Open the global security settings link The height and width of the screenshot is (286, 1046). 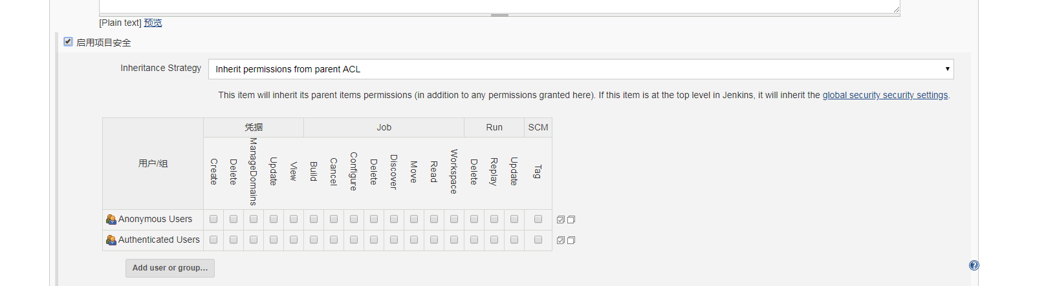(x=885, y=95)
